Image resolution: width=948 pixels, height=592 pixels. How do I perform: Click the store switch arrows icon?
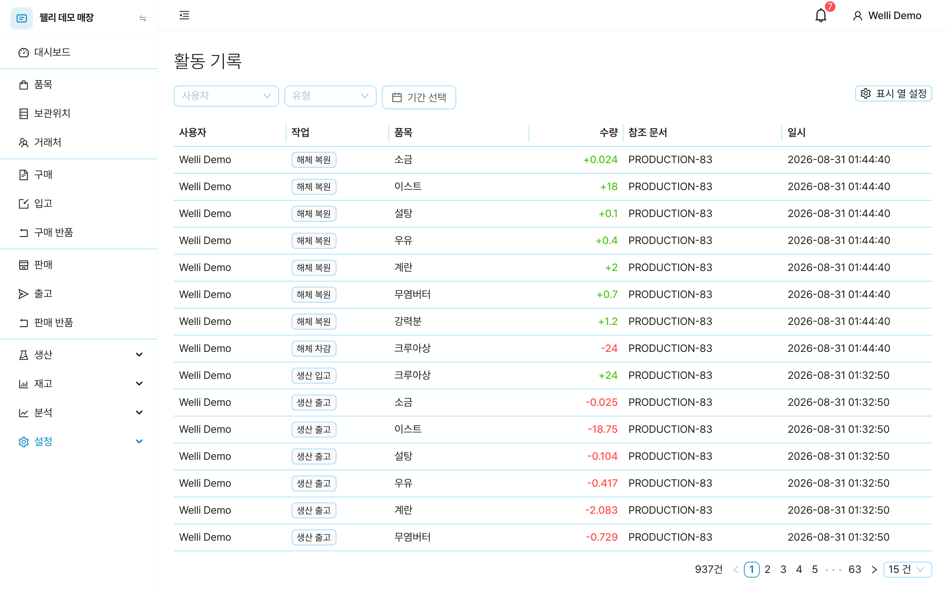[143, 18]
